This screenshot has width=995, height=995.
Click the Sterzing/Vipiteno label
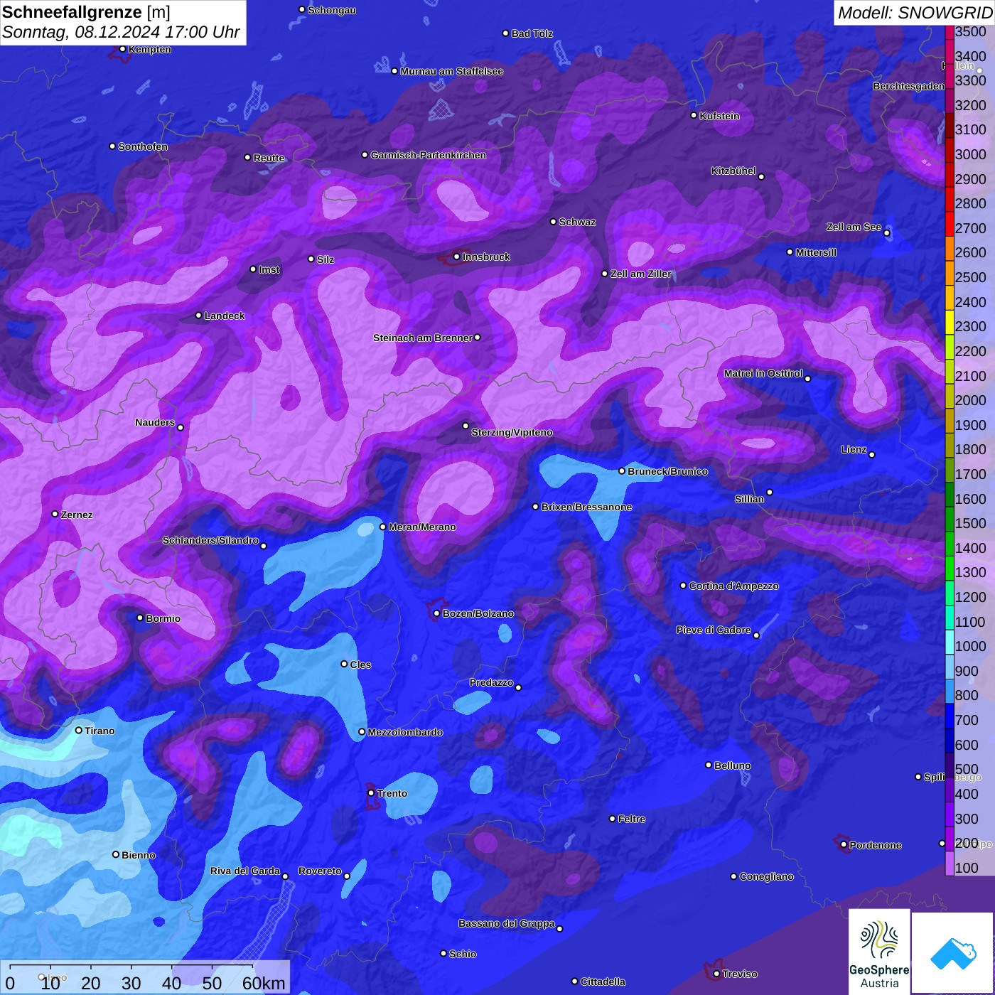[512, 432]
